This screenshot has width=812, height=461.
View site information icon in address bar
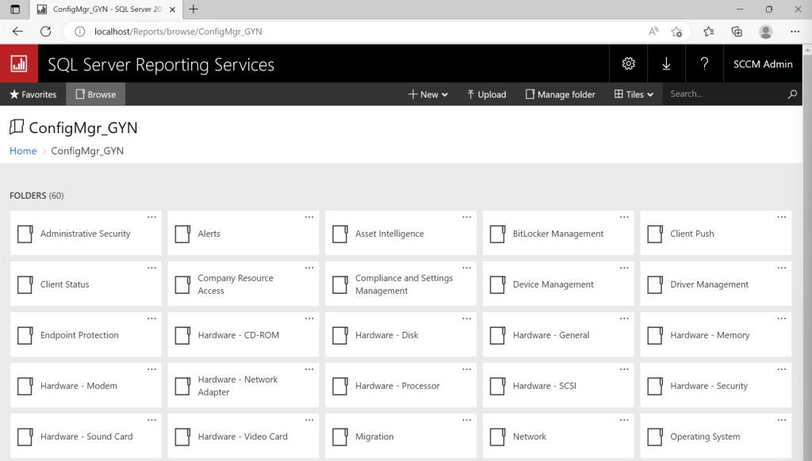(80, 32)
